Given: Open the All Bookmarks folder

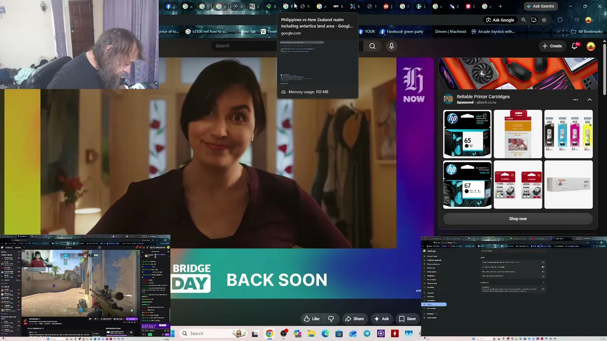Looking at the screenshot, I should [587, 32].
